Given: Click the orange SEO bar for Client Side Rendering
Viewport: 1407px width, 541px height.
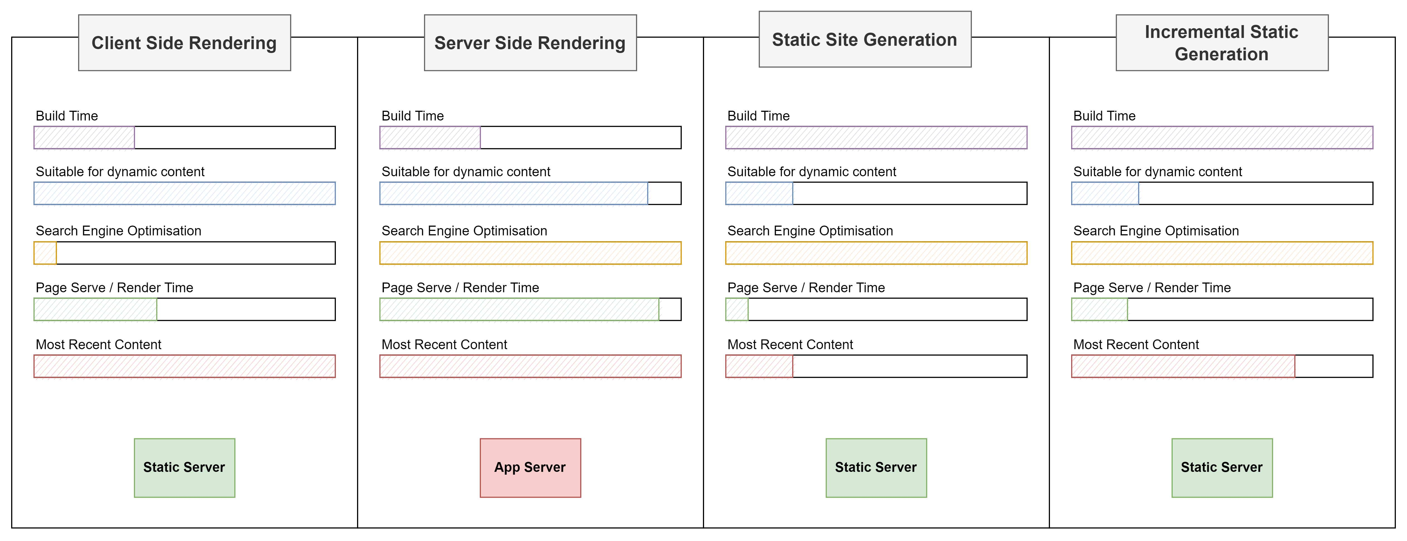Looking at the screenshot, I should click(x=45, y=253).
